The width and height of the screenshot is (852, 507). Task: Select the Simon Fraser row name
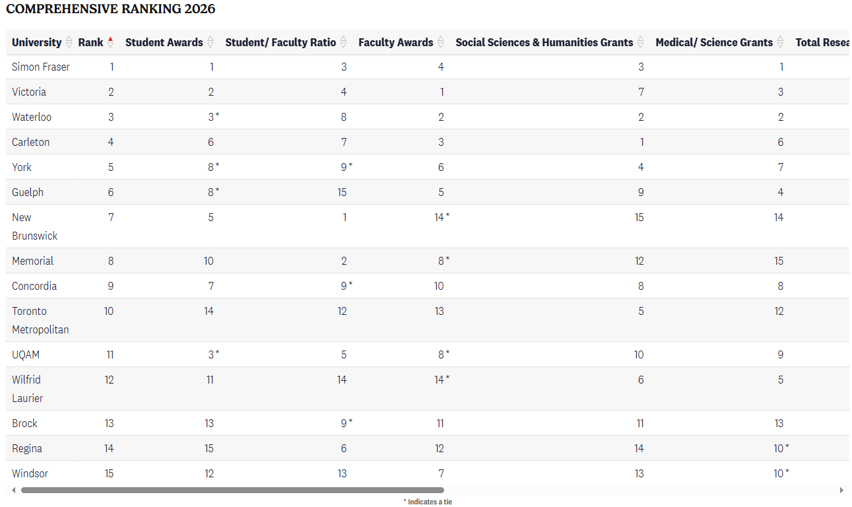pos(41,67)
